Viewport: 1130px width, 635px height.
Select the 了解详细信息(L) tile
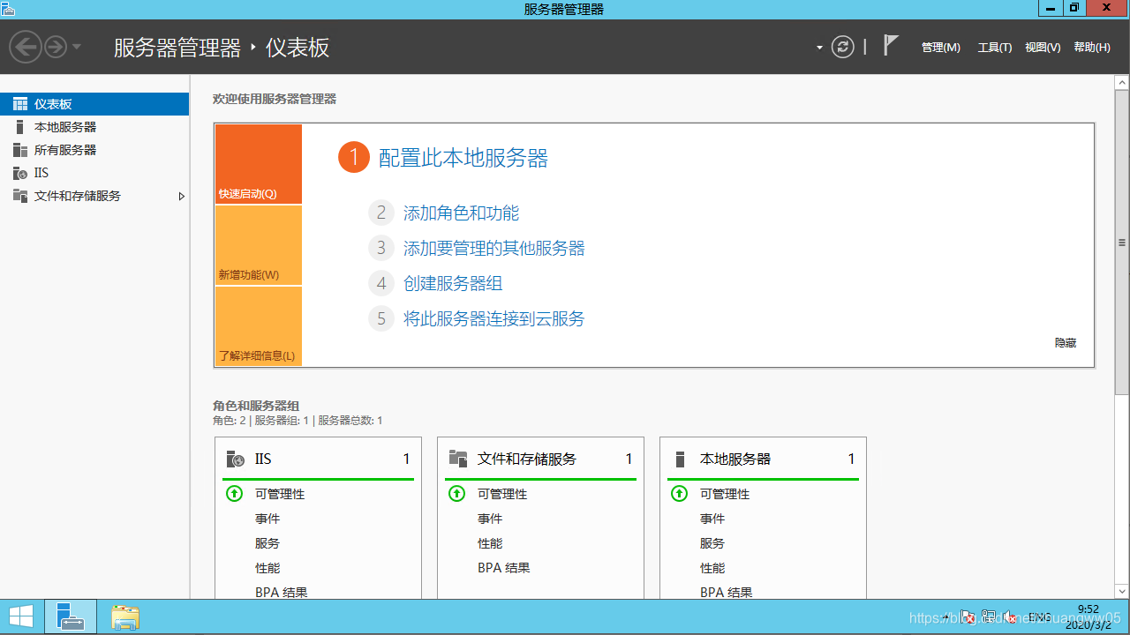258,326
